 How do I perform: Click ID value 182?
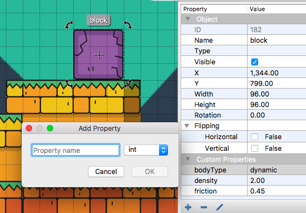(255, 30)
